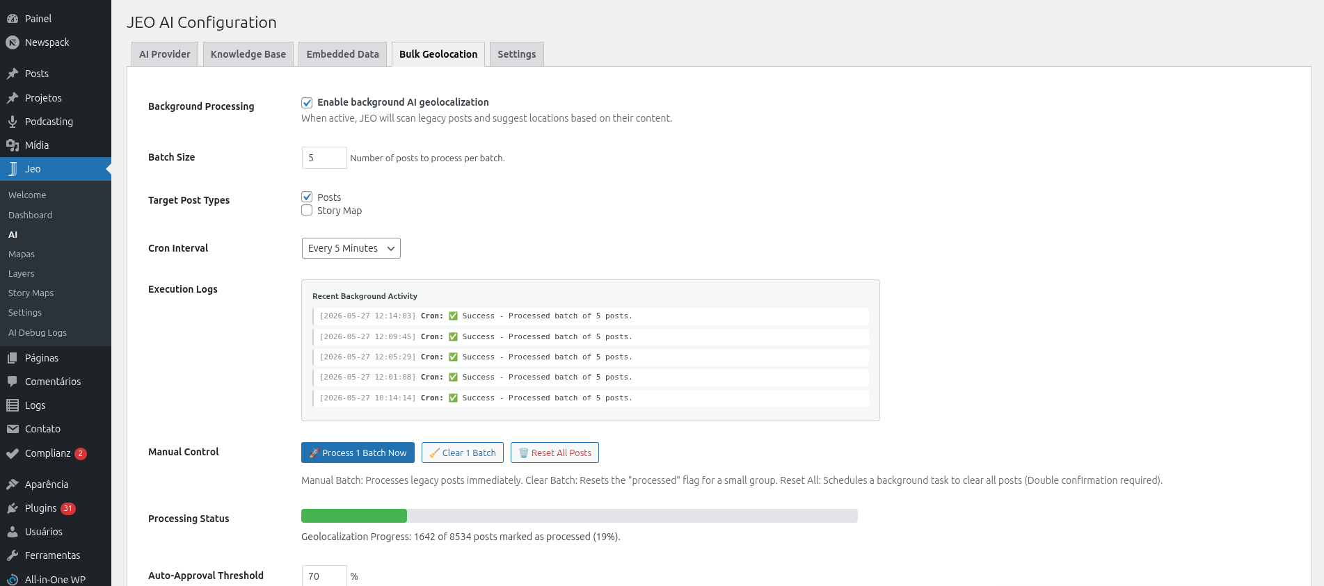
Task: Click the Páginas pages icon
Action: (13, 358)
